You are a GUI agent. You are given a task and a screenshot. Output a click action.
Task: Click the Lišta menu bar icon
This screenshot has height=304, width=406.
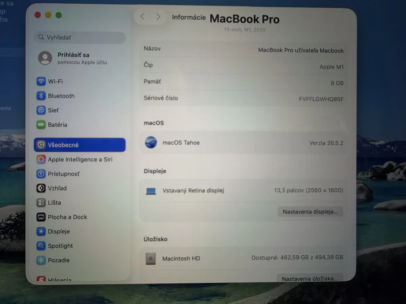(x=41, y=203)
